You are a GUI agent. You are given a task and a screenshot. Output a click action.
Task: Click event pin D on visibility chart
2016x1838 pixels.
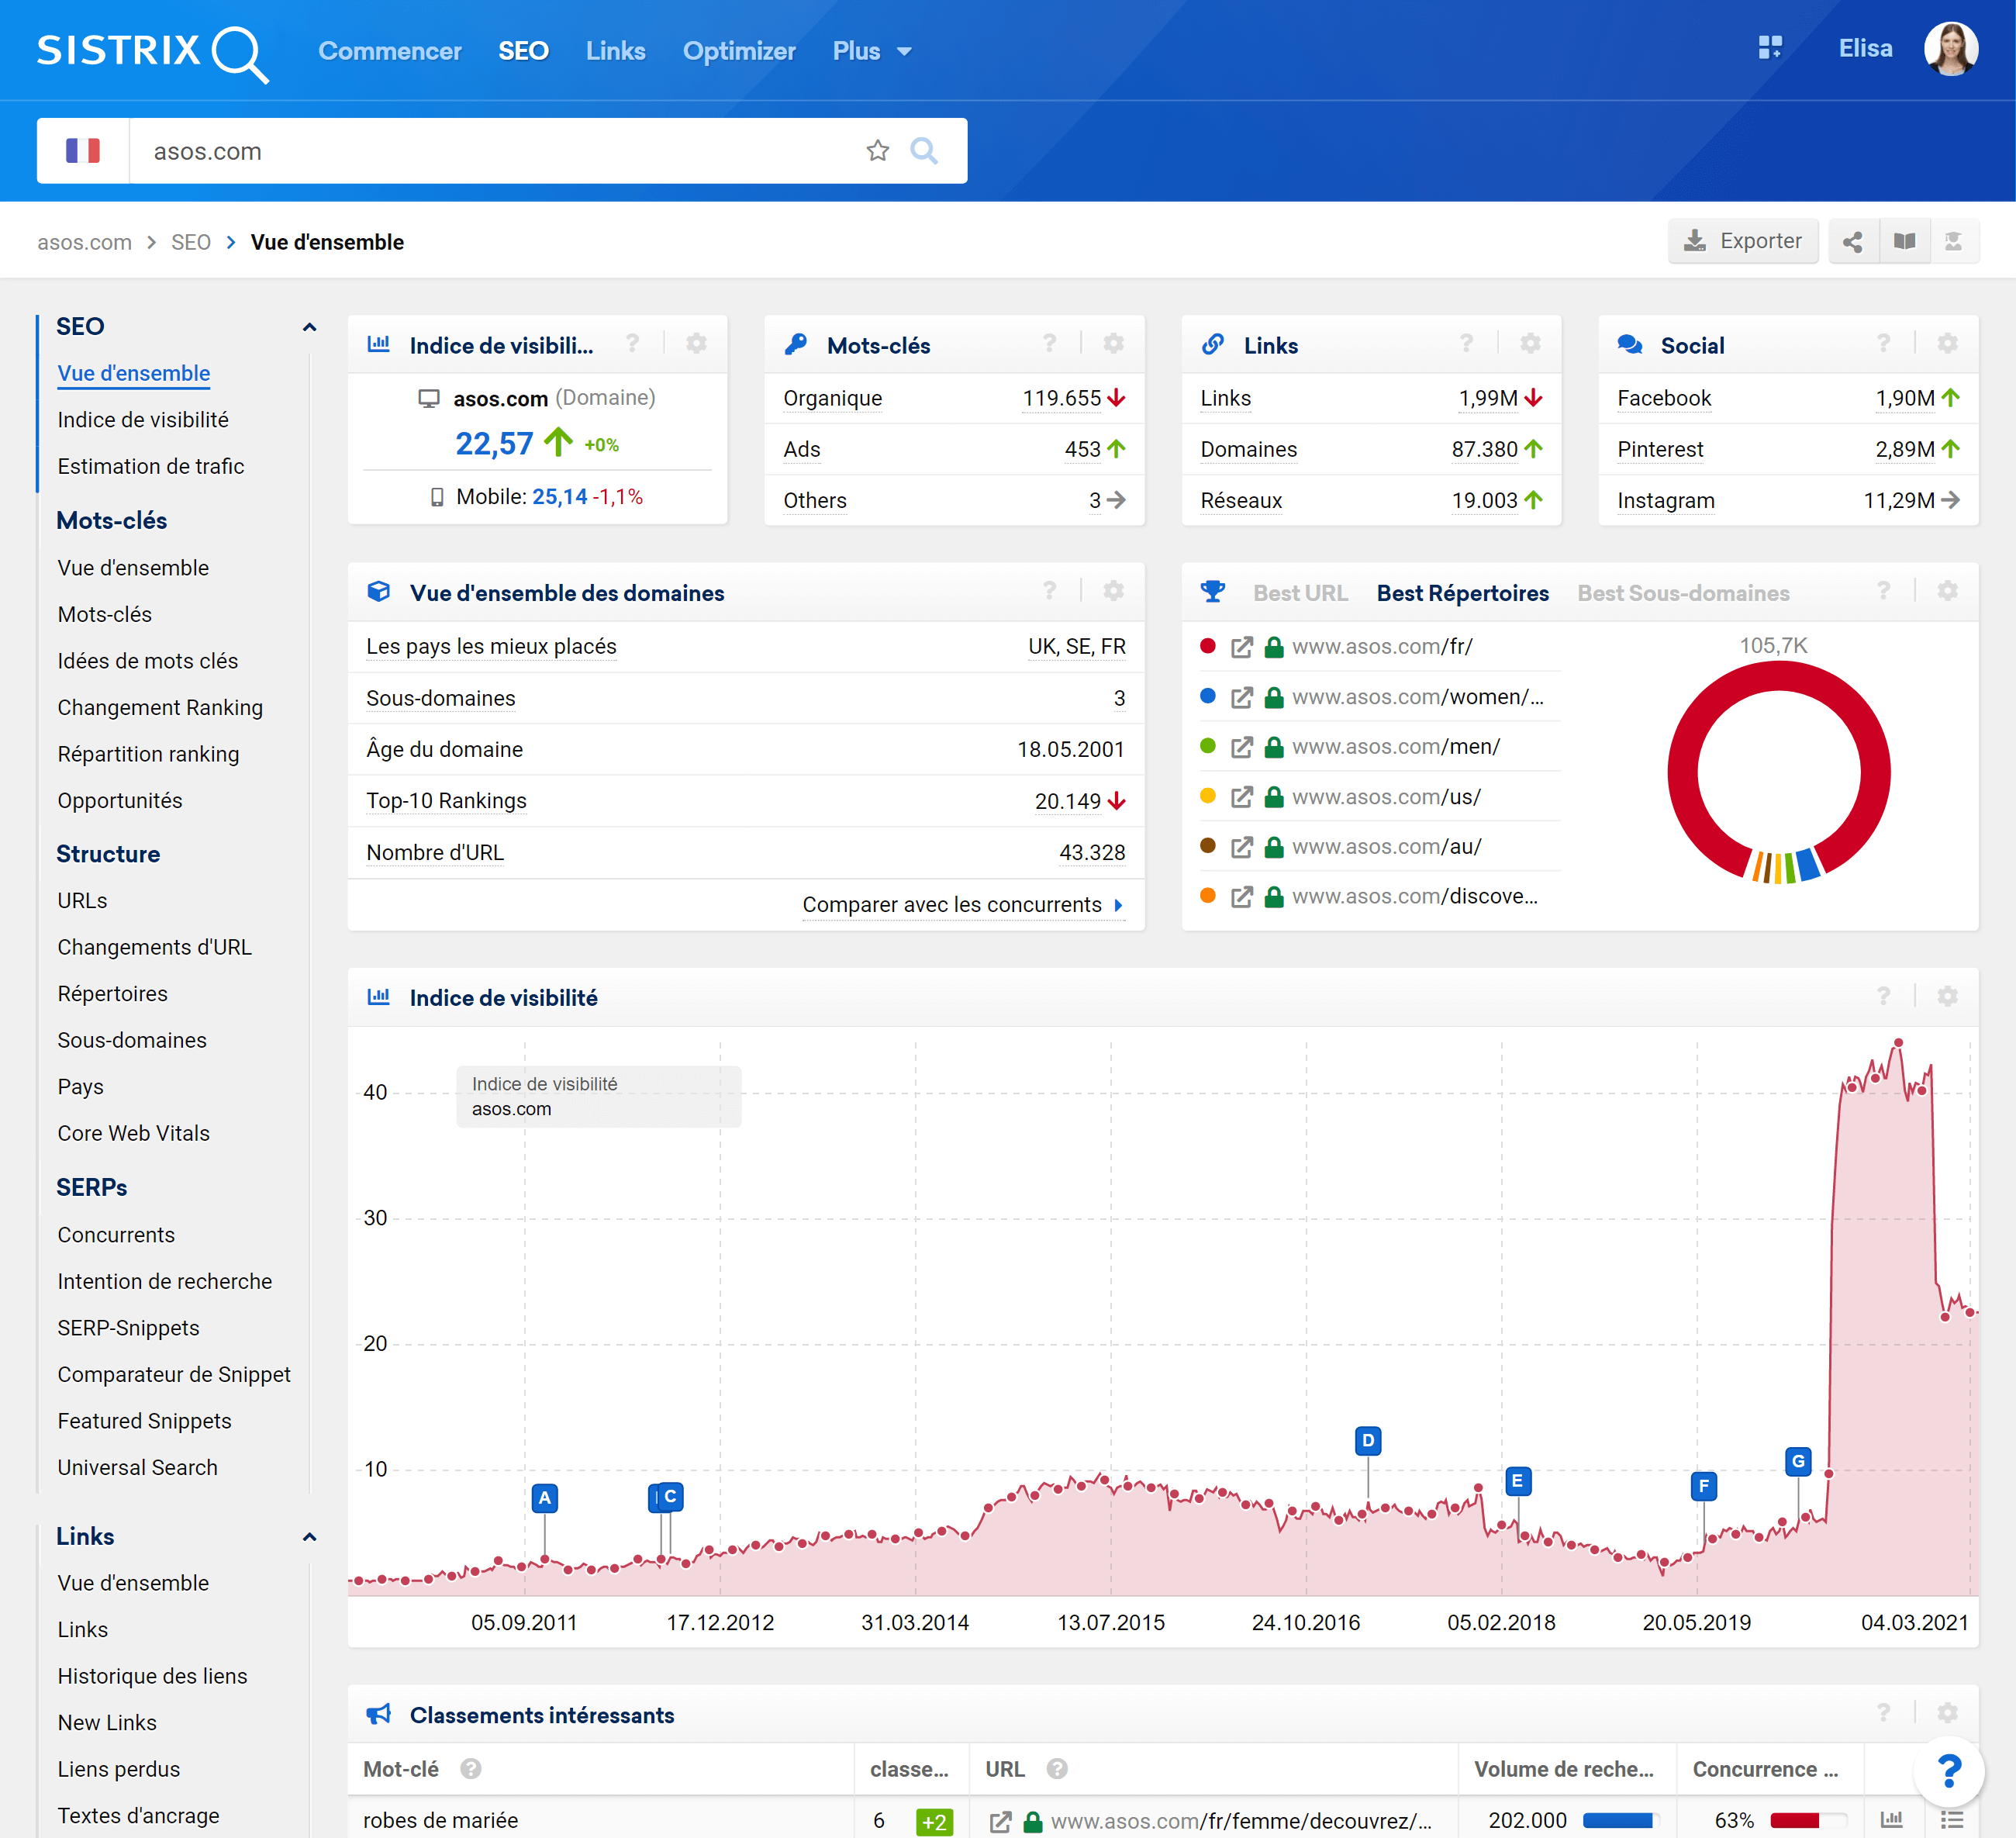point(1368,1441)
